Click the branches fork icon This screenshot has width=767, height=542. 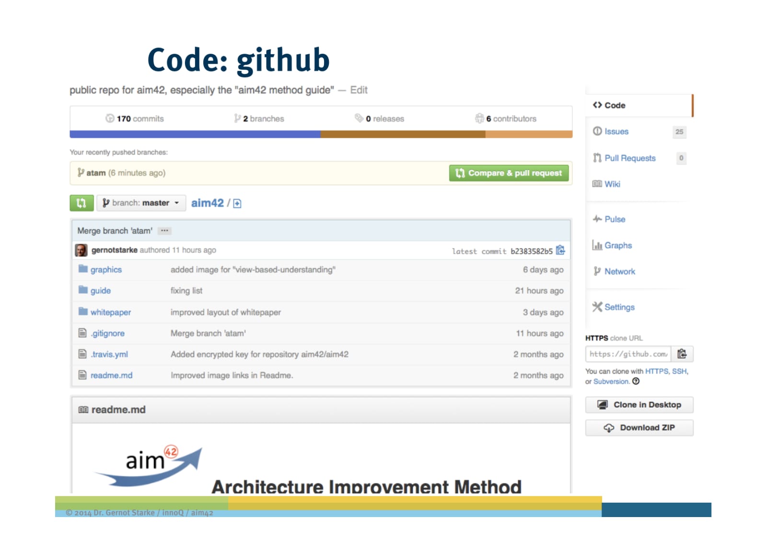click(237, 118)
